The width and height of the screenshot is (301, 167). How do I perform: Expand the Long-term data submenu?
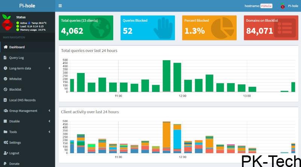point(27,69)
